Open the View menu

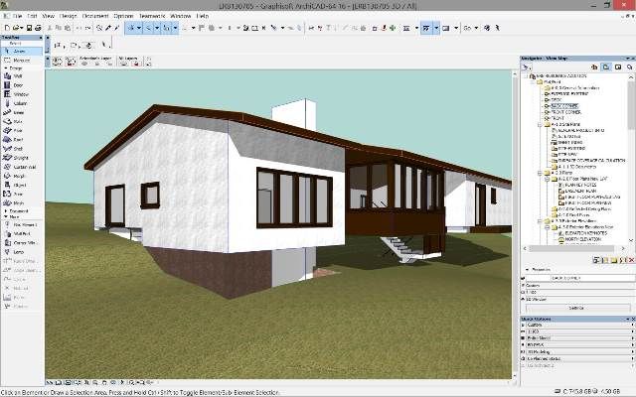coord(49,16)
